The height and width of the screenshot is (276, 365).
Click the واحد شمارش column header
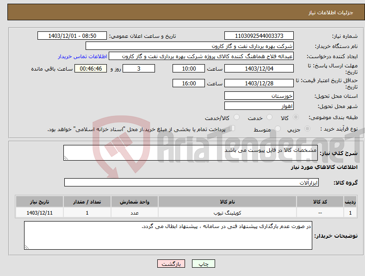135,202
